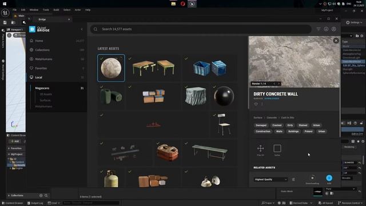366x206 pixels.
Task: Click the search magnifier icon in Bridge
Action: (96, 29)
